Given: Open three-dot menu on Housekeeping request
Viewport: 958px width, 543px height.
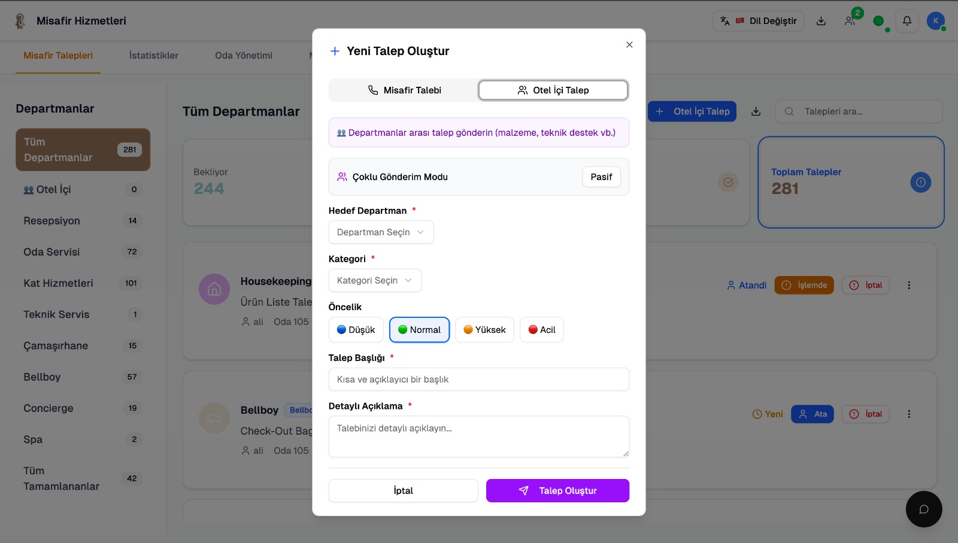Looking at the screenshot, I should coord(908,286).
